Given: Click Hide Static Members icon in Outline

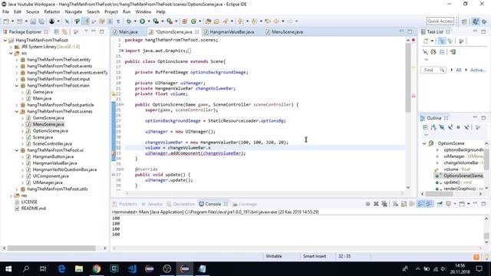Looking at the screenshot, I should coord(450,127).
